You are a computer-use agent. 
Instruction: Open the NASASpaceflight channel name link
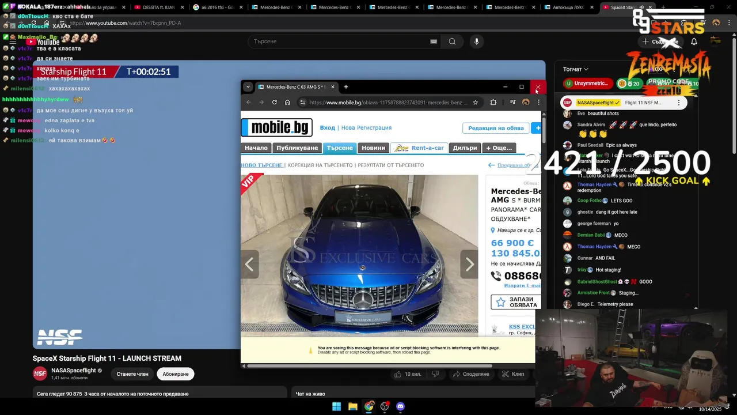[74, 371]
